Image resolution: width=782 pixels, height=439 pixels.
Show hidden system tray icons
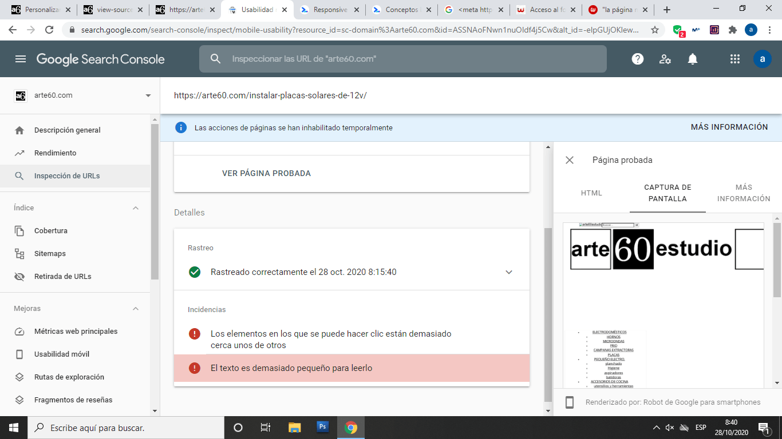tap(657, 428)
